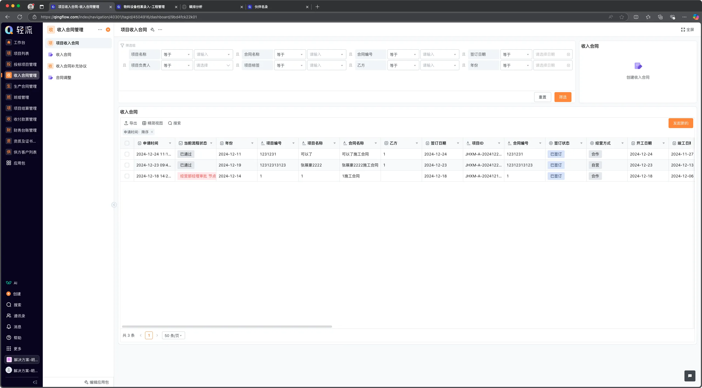The height and width of the screenshot is (388, 702).
Task: Open table search (搜索) in the toolbar
Action: (170, 123)
